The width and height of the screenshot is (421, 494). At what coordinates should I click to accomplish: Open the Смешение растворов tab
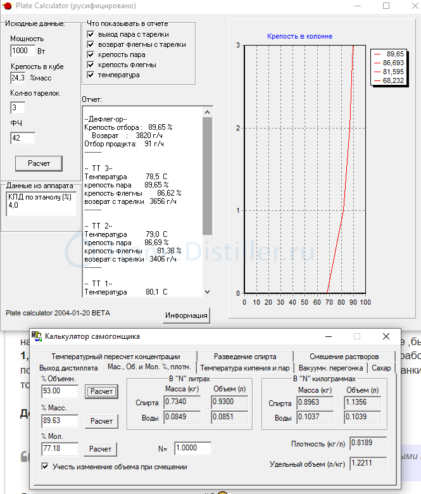[x=344, y=357]
